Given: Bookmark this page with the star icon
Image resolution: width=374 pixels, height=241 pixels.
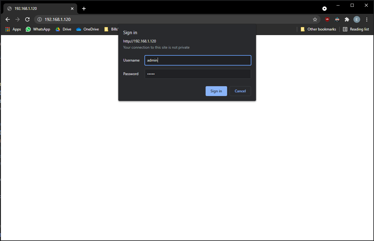Looking at the screenshot, I should tap(315, 19).
